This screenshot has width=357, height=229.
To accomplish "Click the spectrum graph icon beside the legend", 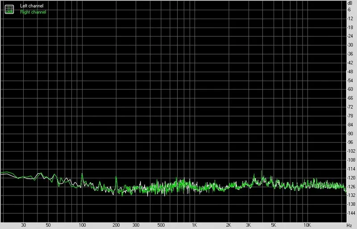I will (9, 9).
